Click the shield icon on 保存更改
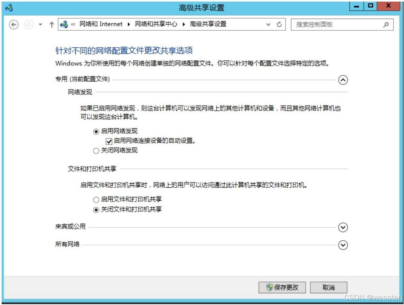The image size is (404, 305). click(x=269, y=287)
